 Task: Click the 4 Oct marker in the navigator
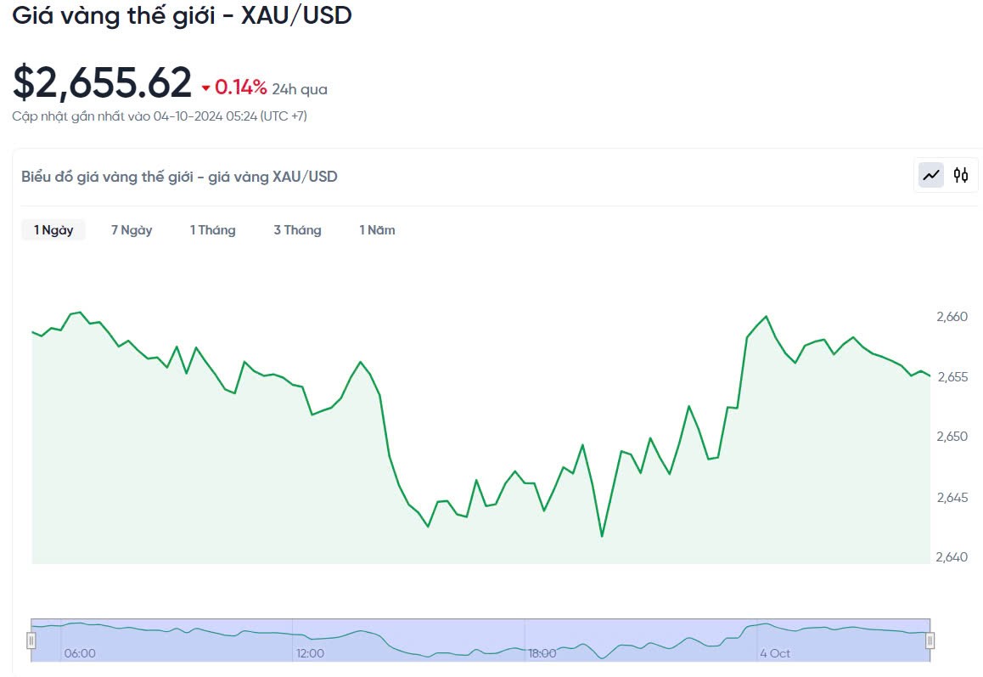click(775, 653)
